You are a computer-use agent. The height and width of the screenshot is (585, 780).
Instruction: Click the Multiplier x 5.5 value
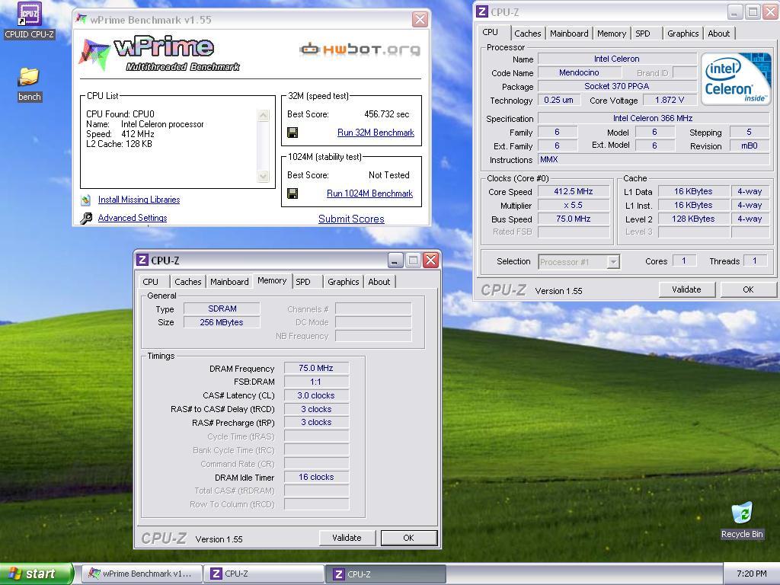[x=574, y=205]
